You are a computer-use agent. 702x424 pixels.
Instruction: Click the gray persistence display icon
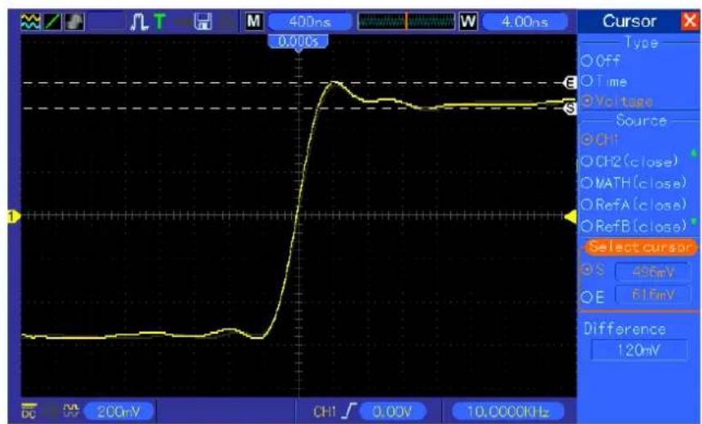(74, 21)
